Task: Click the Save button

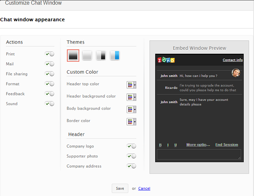Action: coord(120,188)
